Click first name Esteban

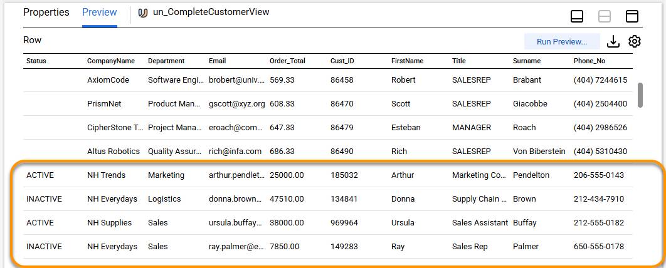[x=406, y=128]
